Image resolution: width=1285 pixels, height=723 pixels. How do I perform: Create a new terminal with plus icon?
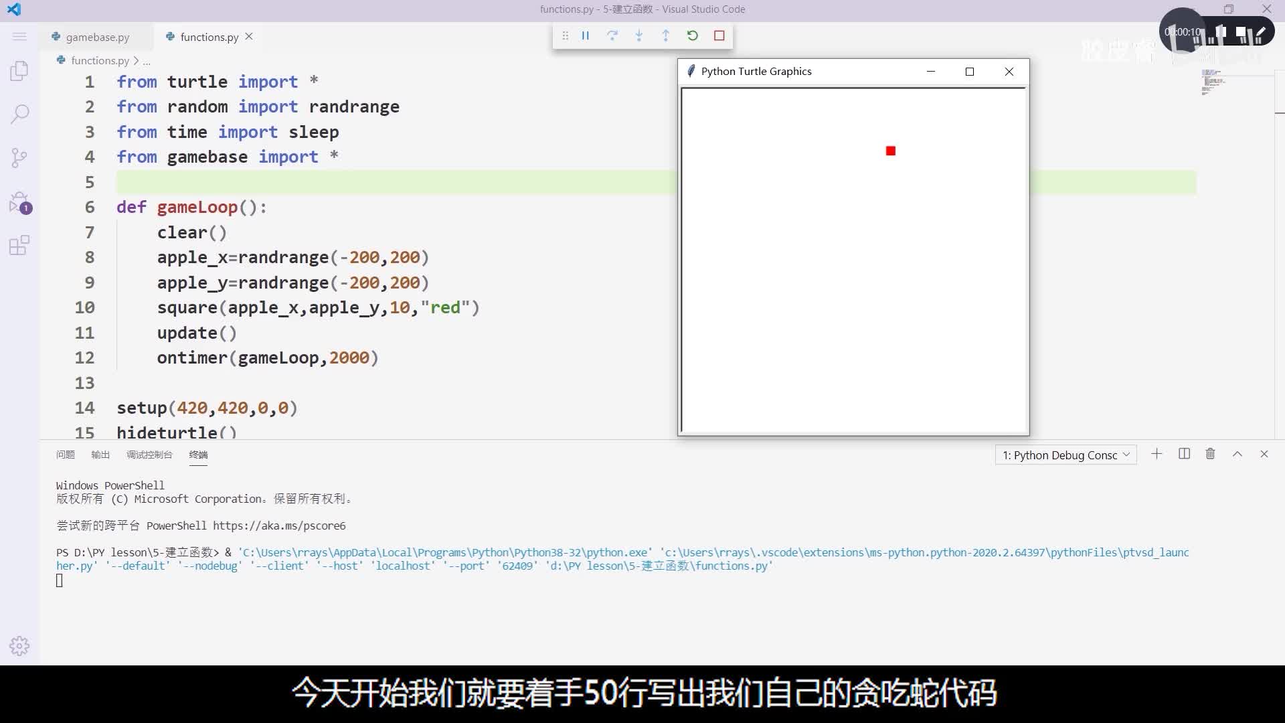click(x=1156, y=454)
